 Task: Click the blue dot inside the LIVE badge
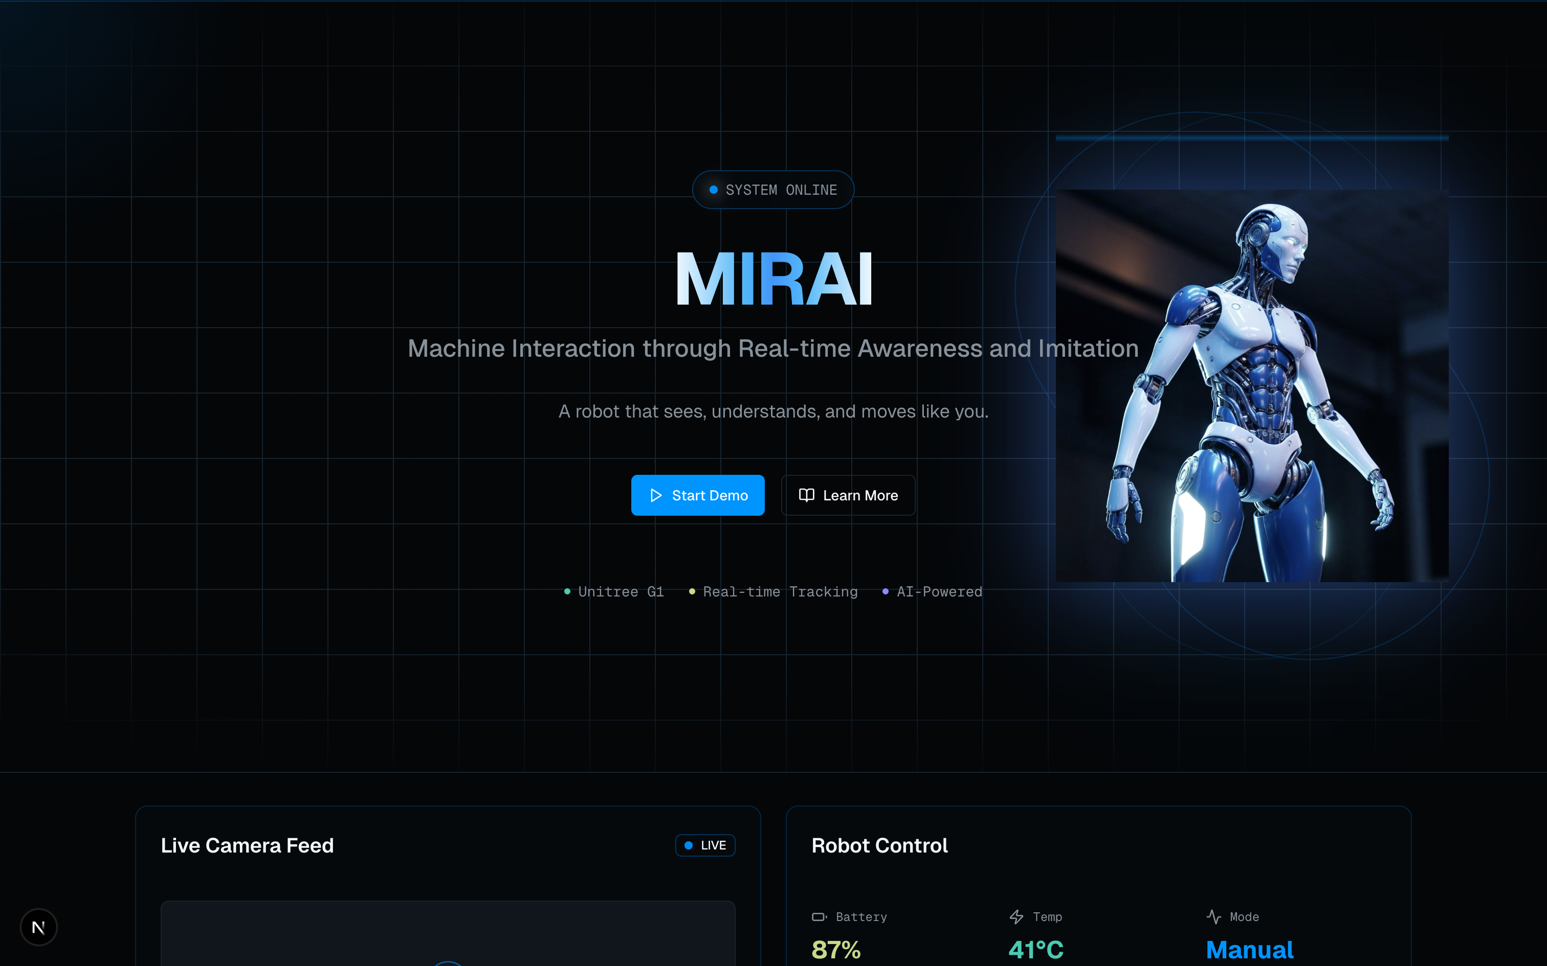pyautogui.click(x=689, y=844)
